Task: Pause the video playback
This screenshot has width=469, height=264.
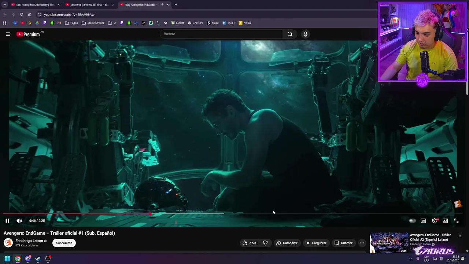Action: point(7,221)
